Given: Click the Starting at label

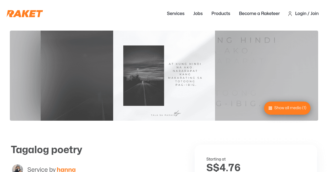Looking at the screenshot, I should click(x=216, y=159).
